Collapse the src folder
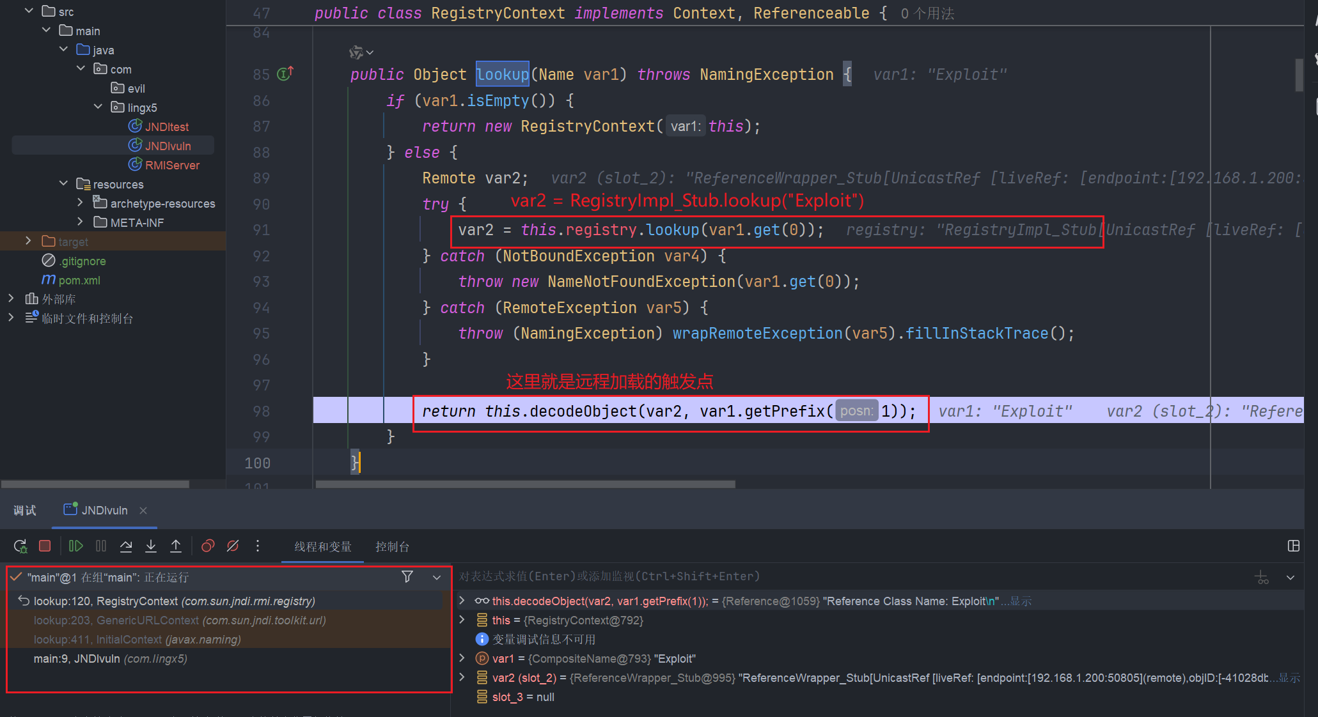This screenshot has height=717, width=1318. click(x=29, y=11)
